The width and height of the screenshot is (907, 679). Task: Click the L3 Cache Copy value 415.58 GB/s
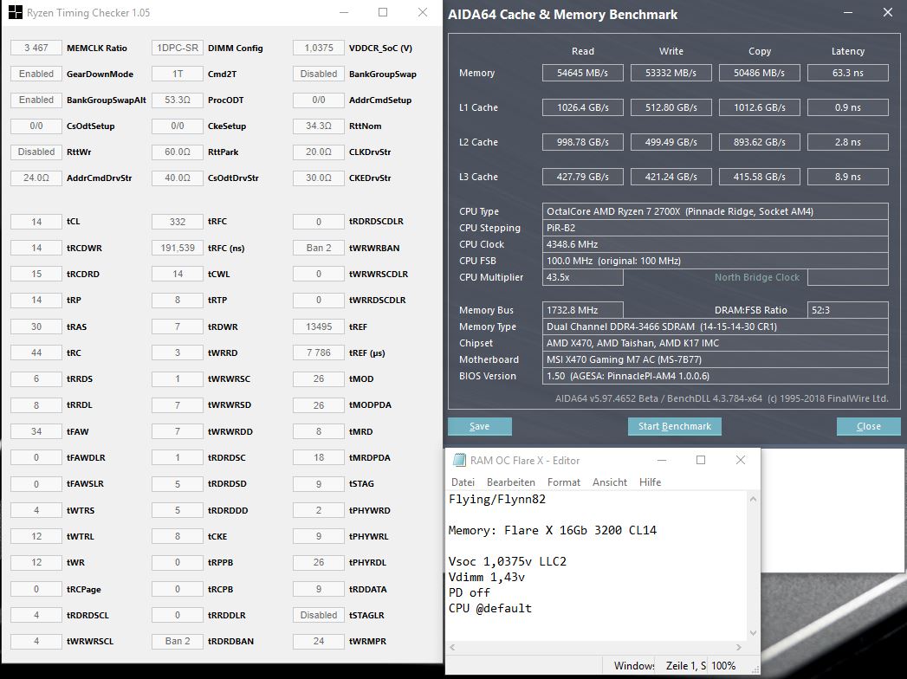pyautogui.click(x=760, y=177)
